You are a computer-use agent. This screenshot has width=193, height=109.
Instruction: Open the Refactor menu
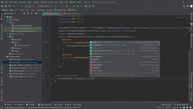tap(44, 2)
